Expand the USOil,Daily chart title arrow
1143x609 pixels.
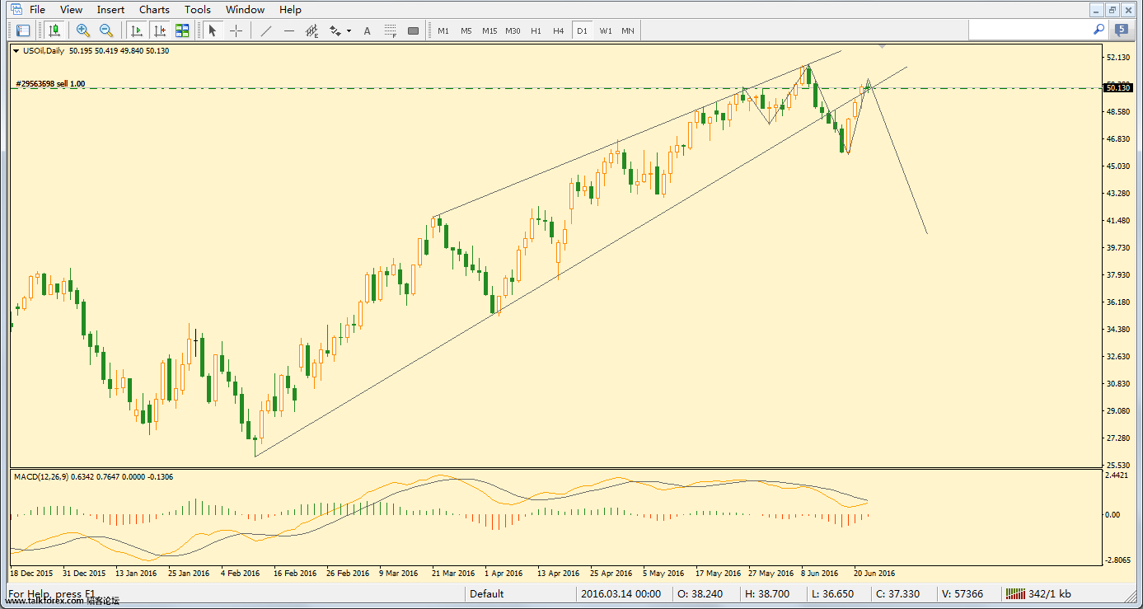[x=16, y=51]
